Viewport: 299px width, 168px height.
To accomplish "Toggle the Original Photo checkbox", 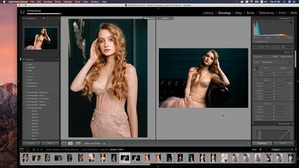I will pos(254,42).
